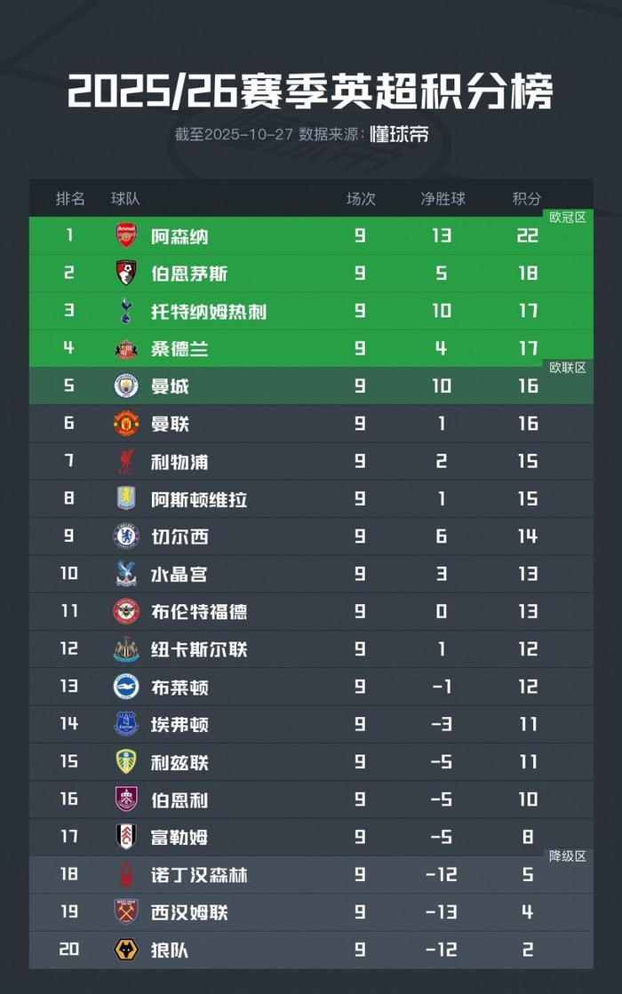This screenshot has width=622, height=994.
Task: Click the 积分 column header
Action: pos(527,198)
